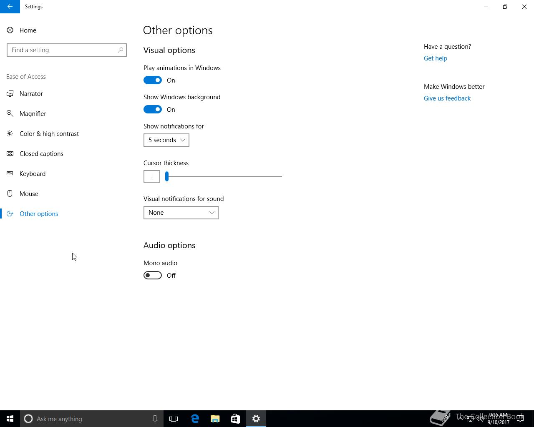Click the Magnifier sidebar icon
This screenshot has width=534, height=427.
10,114
